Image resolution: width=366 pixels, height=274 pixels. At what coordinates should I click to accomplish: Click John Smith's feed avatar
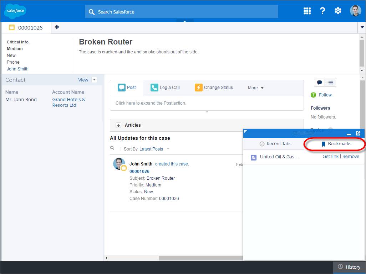coord(119,164)
